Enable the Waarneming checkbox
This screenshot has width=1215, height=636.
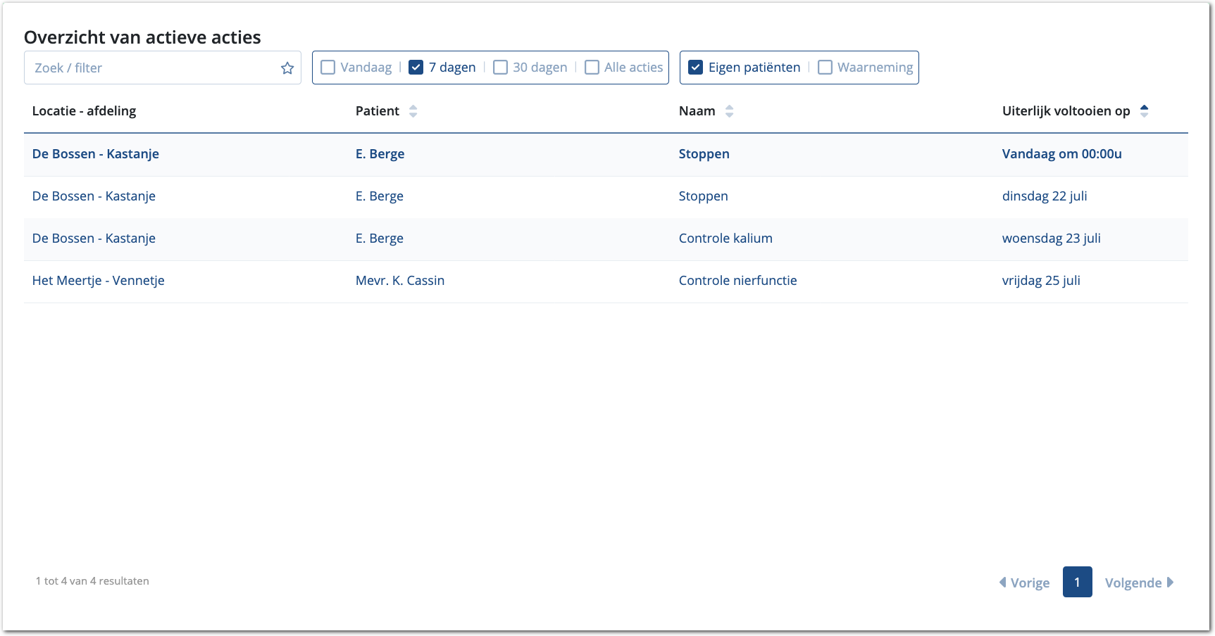pos(825,68)
